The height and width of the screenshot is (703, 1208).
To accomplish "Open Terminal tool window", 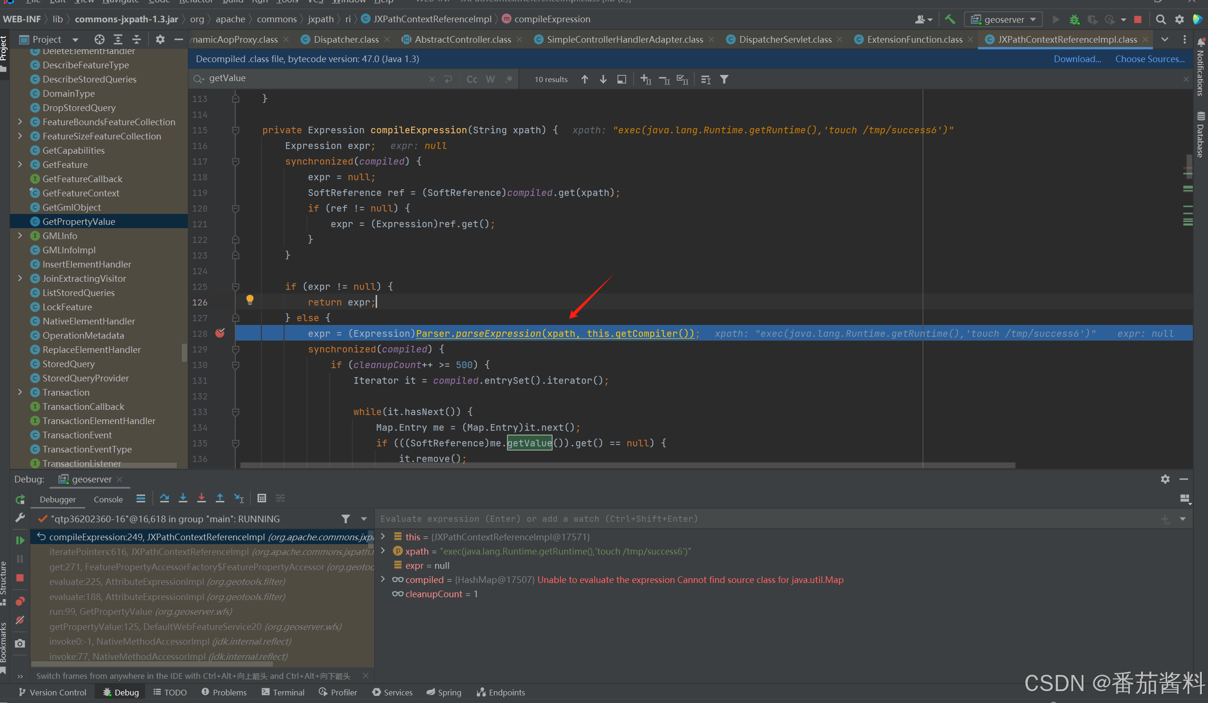I will (283, 693).
